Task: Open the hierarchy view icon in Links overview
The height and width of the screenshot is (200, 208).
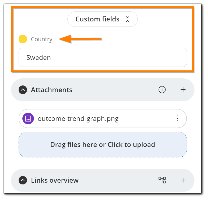Action: (x=162, y=180)
